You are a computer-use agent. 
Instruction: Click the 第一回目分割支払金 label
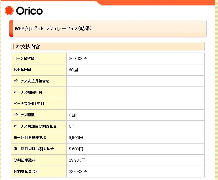click(30, 138)
